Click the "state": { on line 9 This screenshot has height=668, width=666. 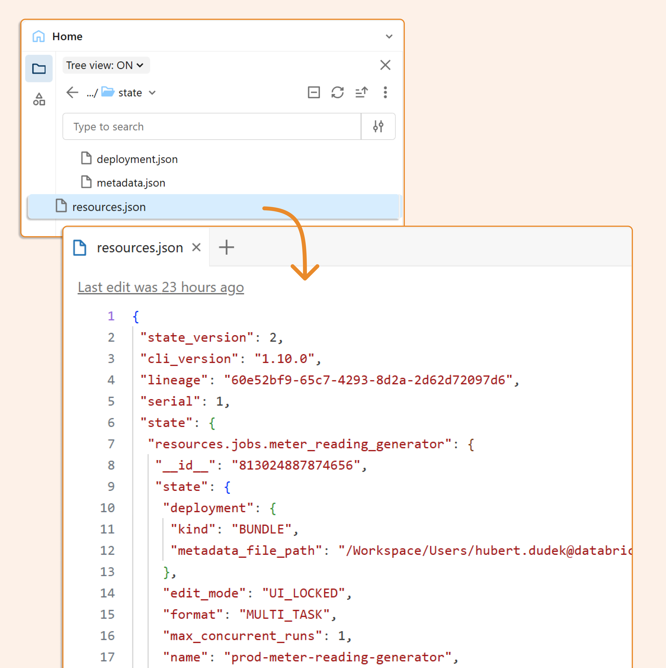point(193,487)
